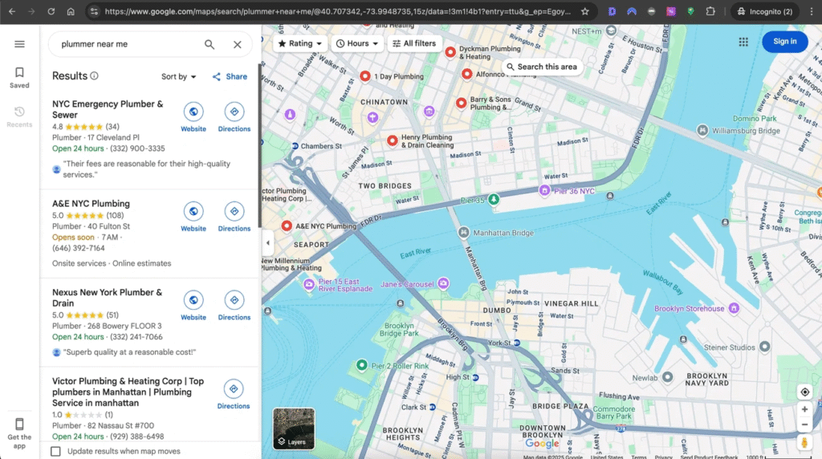The image size is (822, 459).
Task: Zoom in on the map
Action: [x=804, y=409]
